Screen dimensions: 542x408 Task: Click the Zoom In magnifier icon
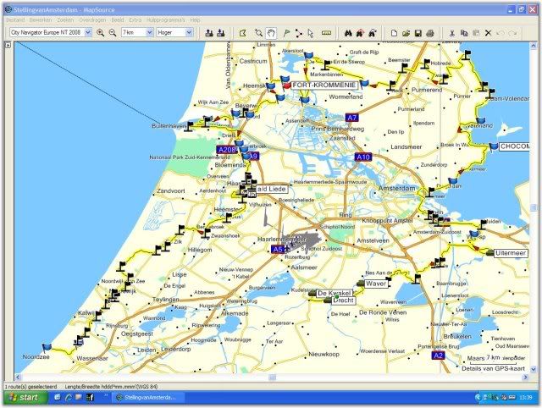click(100, 33)
